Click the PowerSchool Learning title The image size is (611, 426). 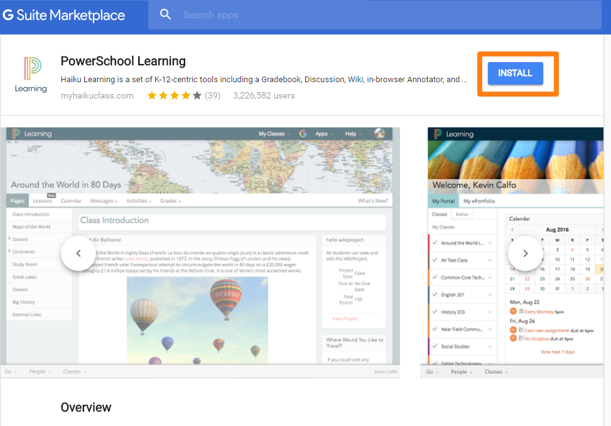(123, 61)
